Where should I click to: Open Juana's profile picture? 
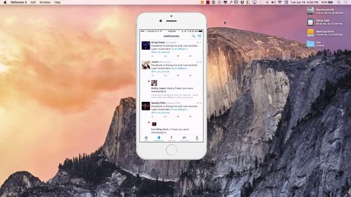click(x=146, y=65)
